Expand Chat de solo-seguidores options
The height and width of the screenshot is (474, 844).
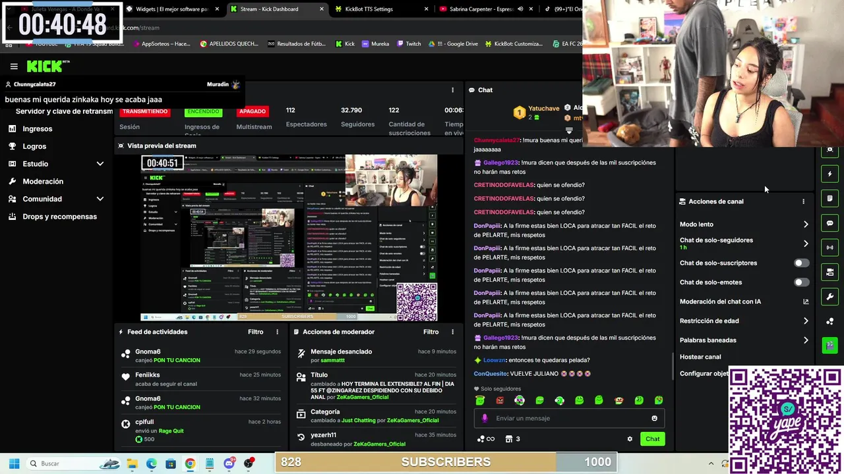(806, 244)
